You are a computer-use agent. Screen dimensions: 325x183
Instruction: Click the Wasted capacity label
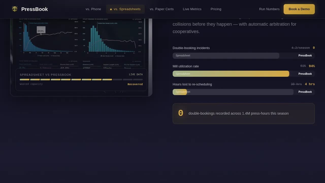pyautogui.click(x=31, y=84)
